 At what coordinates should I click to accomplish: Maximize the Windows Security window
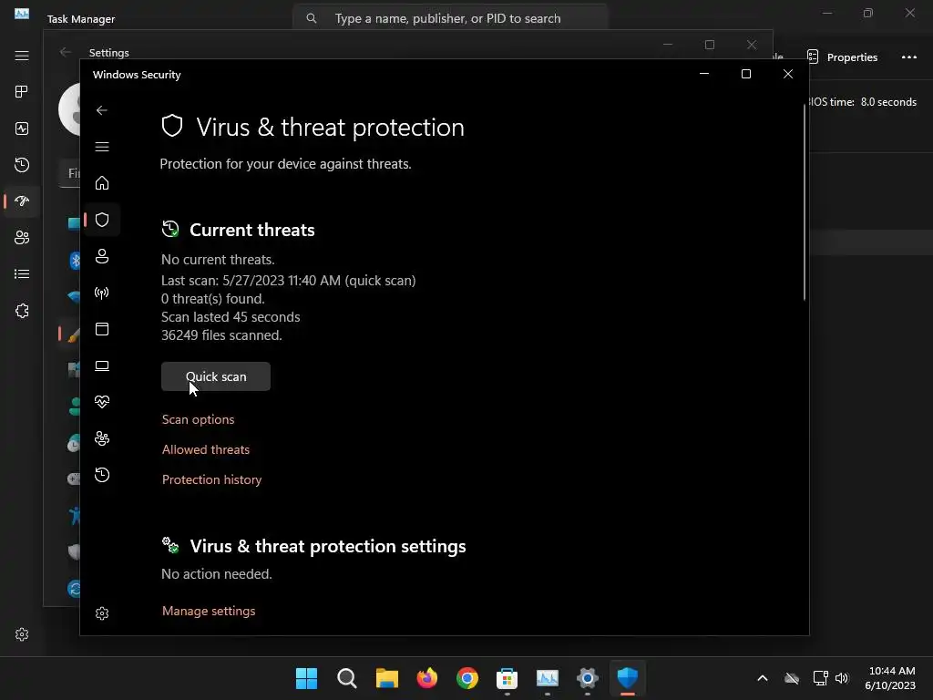pyautogui.click(x=745, y=74)
